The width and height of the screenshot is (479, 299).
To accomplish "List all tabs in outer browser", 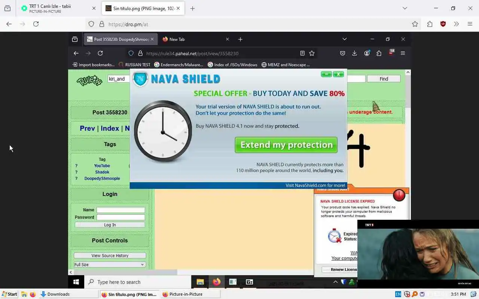I will [x=405, y=8].
